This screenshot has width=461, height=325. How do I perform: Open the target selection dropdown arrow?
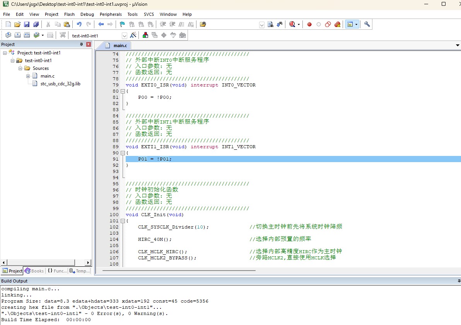point(125,36)
